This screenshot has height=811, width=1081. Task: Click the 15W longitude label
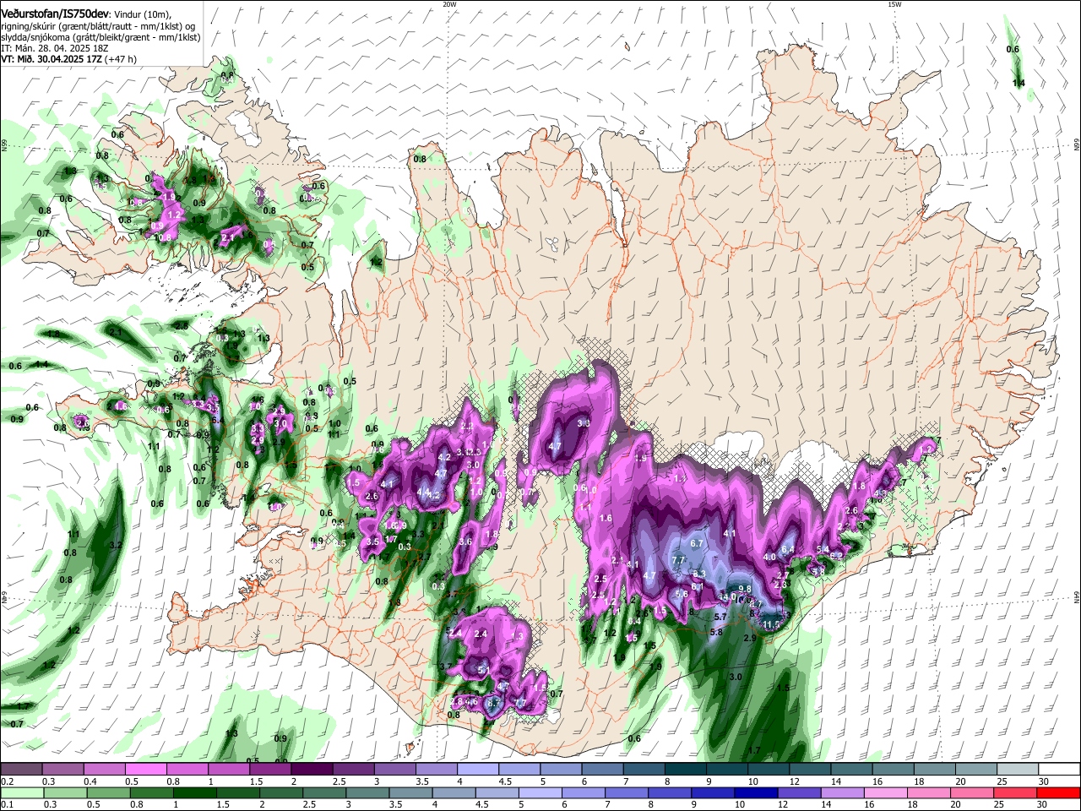tap(894, 3)
